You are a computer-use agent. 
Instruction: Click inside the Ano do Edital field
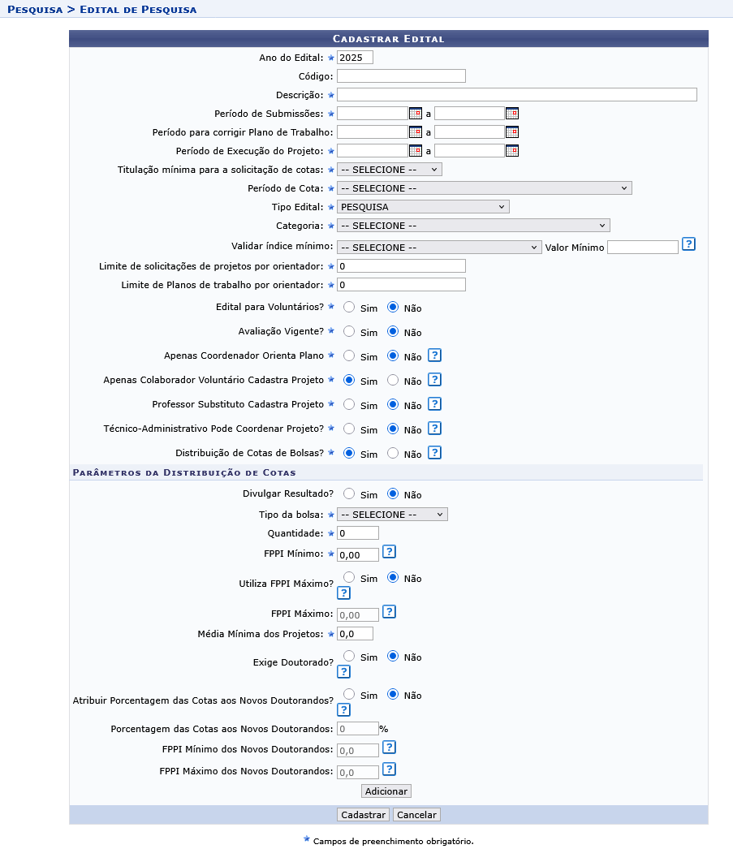[355, 57]
